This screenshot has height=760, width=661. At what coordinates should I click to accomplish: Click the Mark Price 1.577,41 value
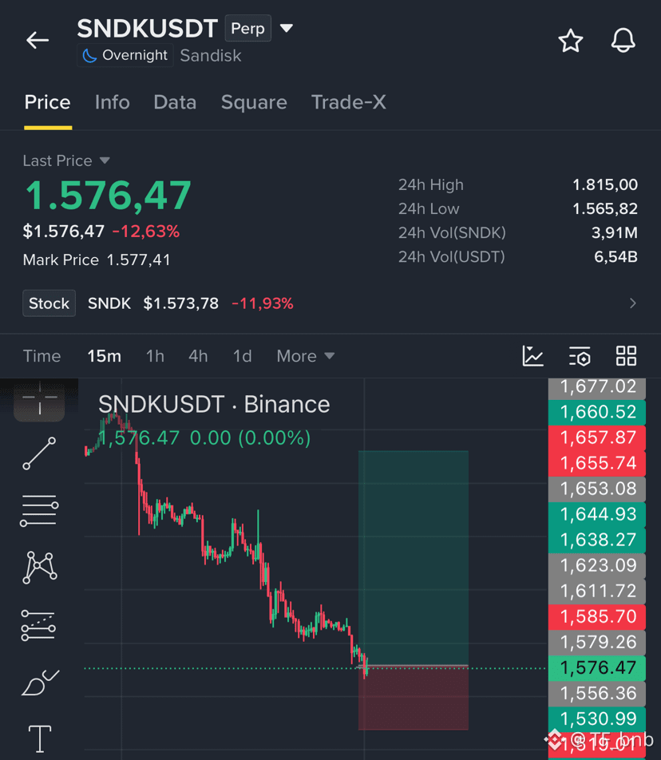coord(138,260)
